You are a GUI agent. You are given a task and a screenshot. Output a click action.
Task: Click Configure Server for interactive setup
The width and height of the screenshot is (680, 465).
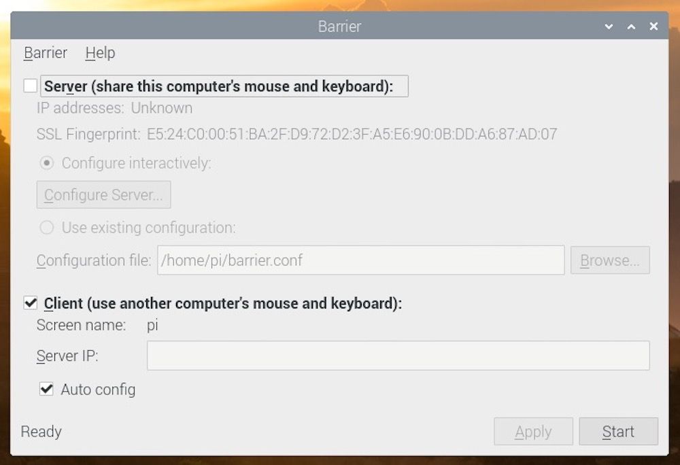tap(103, 194)
